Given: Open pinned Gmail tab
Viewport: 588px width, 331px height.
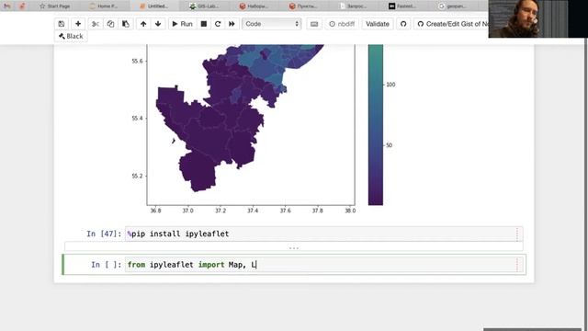Looking at the screenshot, I should [x=6, y=6].
